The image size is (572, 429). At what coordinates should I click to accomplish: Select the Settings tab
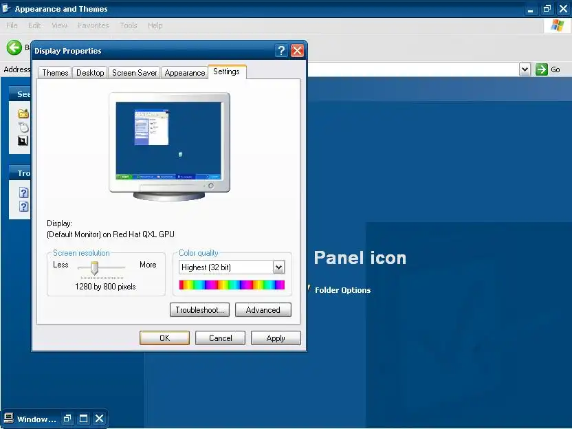[227, 71]
